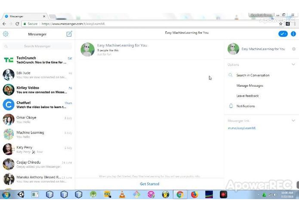Open the m.me/easyLearnML link
Viewport: 299px width, 212px height.
242,128
